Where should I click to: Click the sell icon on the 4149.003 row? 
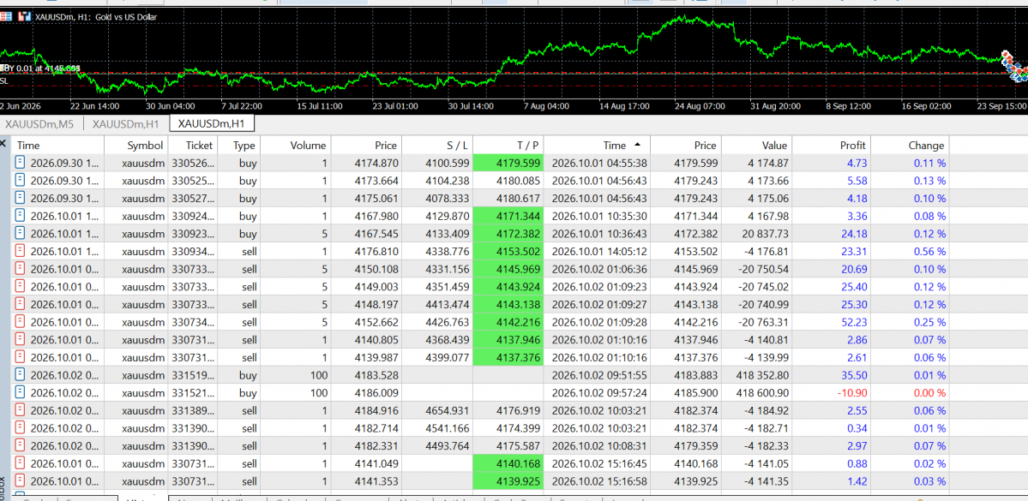pos(20,286)
